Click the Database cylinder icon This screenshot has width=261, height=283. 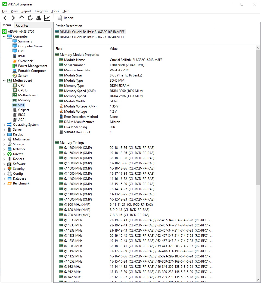(x=9, y=179)
